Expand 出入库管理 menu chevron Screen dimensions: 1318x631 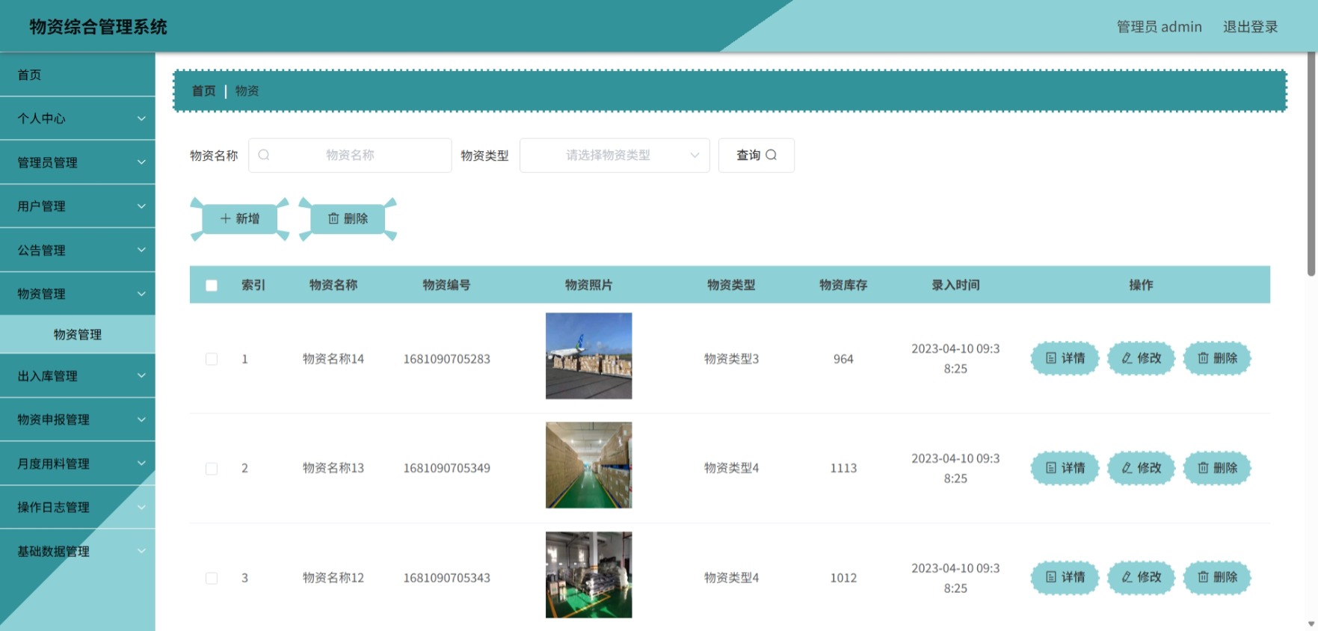(x=141, y=375)
